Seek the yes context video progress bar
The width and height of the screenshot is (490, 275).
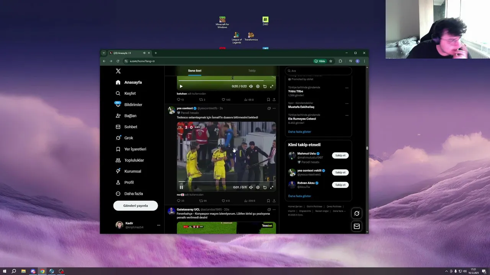[x=226, y=181]
